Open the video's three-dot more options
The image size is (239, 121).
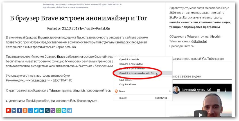coord(225,91)
